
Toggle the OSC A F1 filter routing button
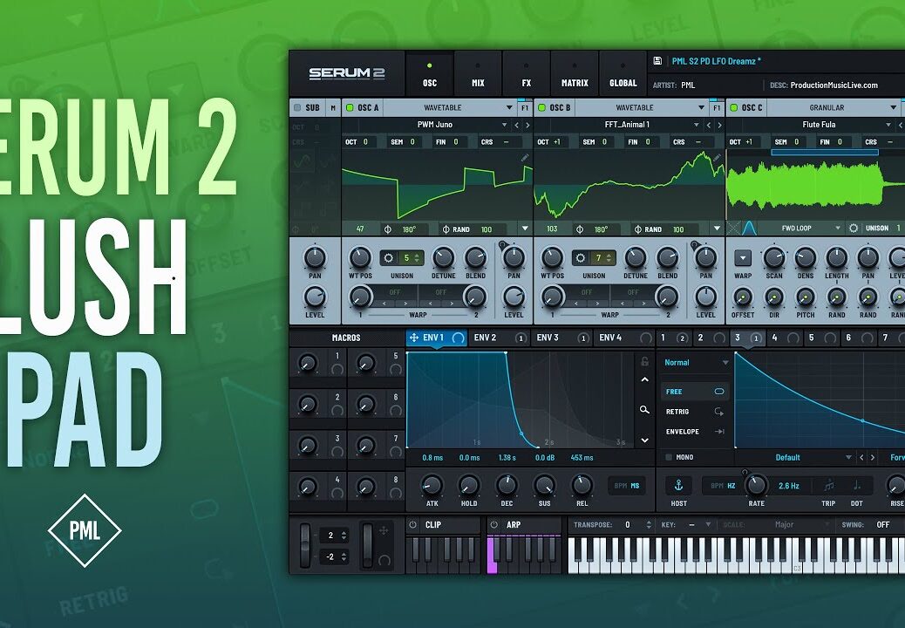524,107
